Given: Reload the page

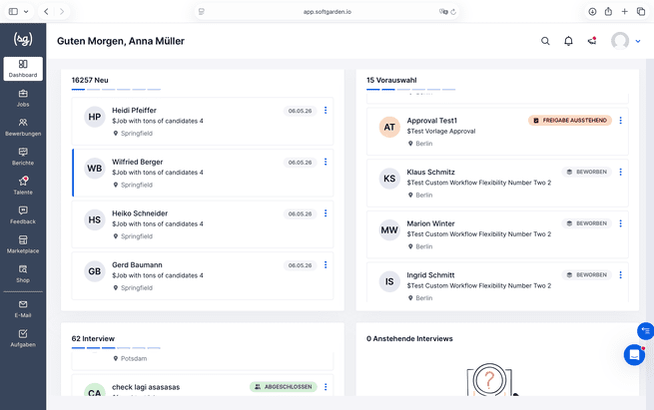Looking at the screenshot, I should [x=453, y=12].
